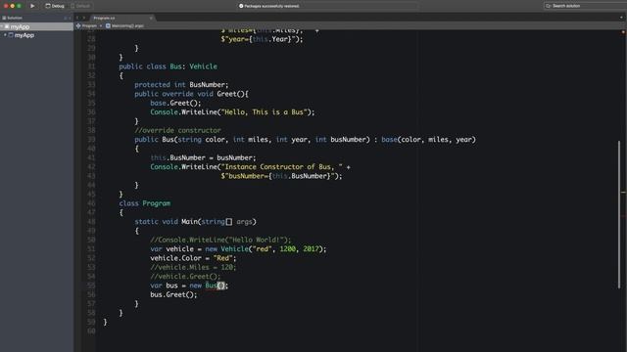
Task: Click '//vehicle.Greet();' comment on line 54
Action: tap(185, 277)
